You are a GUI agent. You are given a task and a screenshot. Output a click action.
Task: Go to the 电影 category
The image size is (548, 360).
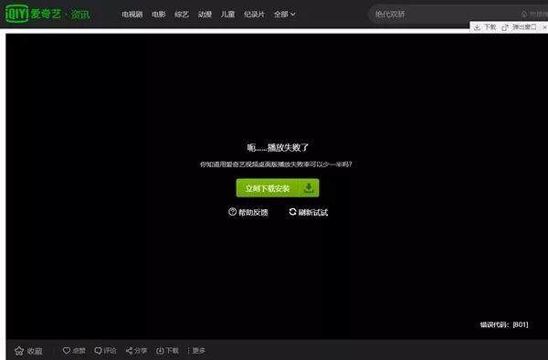tap(158, 15)
